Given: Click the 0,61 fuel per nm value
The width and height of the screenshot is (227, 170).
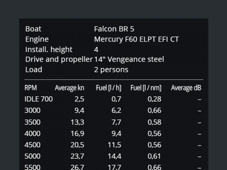Looking at the screenshot, I should tap(154, 156).
